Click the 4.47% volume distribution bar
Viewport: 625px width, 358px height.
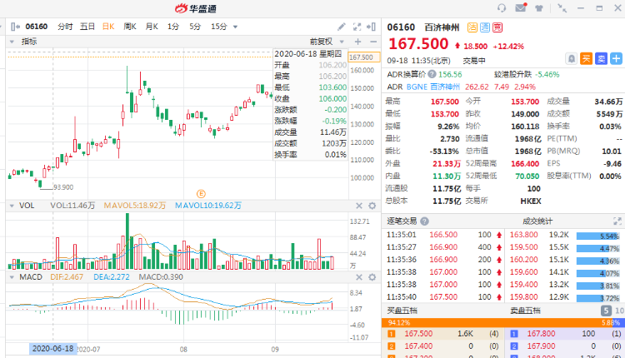point(597,249)
